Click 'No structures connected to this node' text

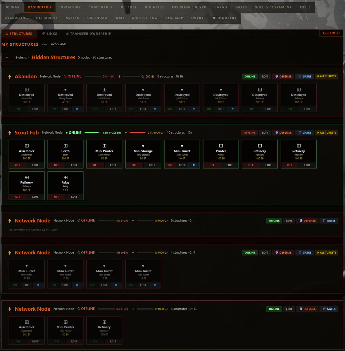click(x=33, y=230)
